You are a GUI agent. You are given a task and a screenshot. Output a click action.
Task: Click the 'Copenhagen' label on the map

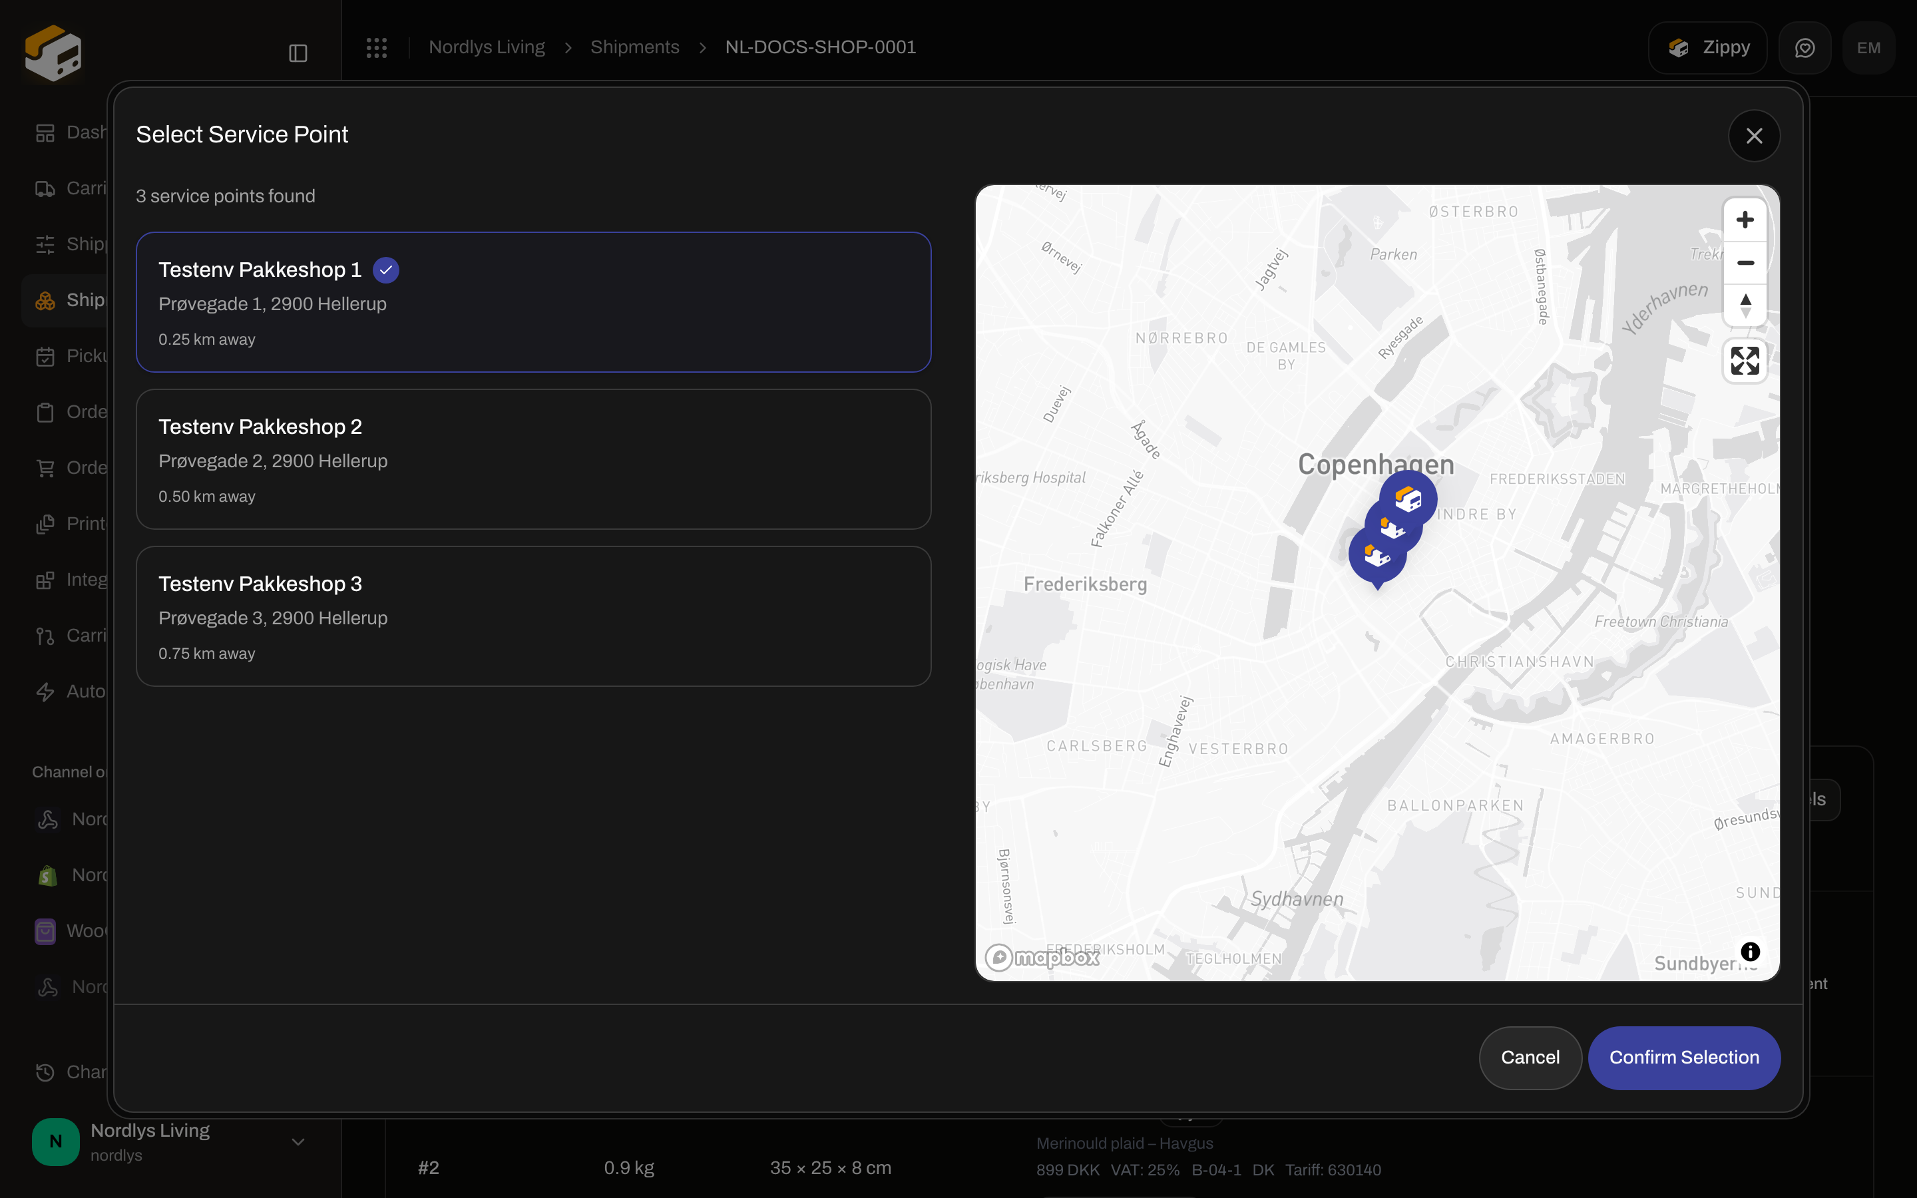click(1376, 465)
